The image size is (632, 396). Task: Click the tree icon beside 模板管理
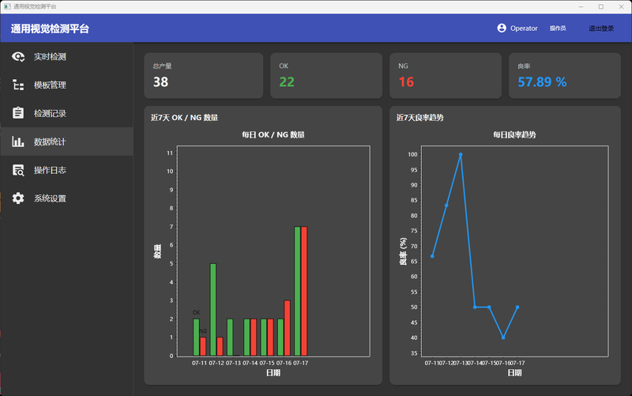point(18,85)
